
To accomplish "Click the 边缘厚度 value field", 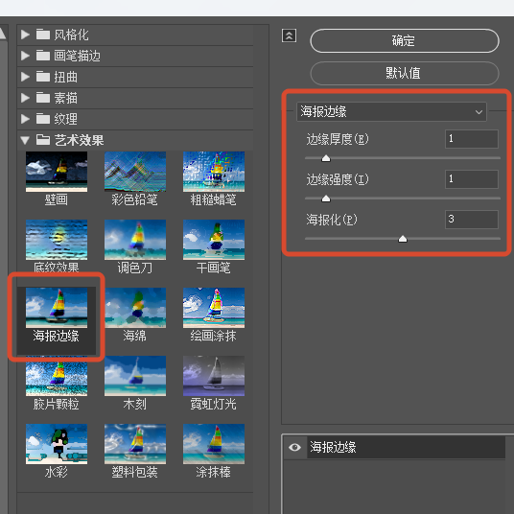I will click(472, 139).
